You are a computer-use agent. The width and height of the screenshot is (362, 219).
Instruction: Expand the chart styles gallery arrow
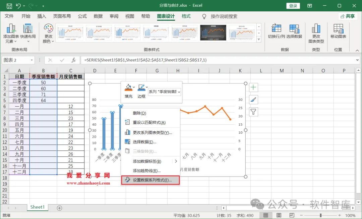click(259, 39)
